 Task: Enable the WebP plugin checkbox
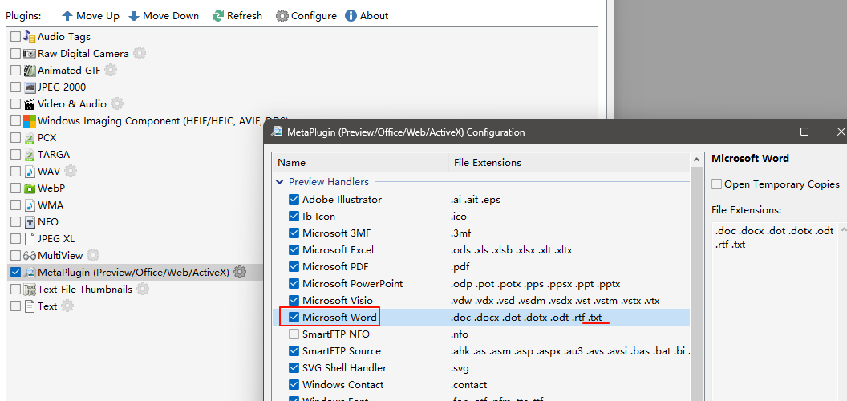pos(15,188)
